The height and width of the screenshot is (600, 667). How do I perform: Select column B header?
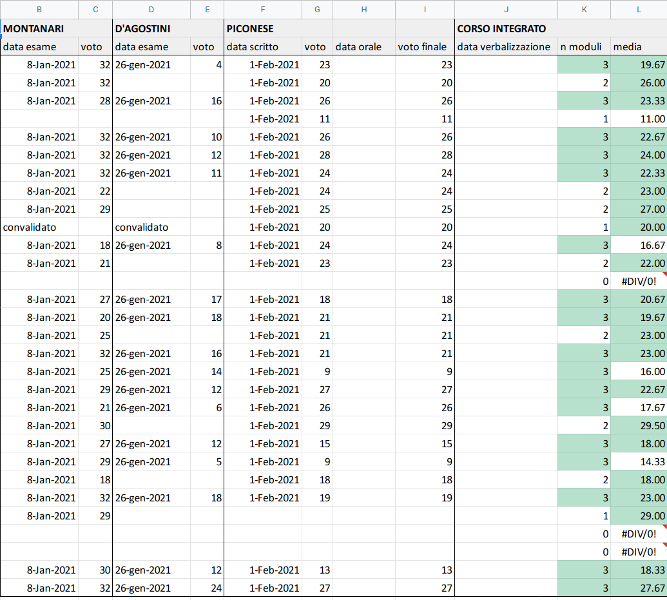pos(39,10)
